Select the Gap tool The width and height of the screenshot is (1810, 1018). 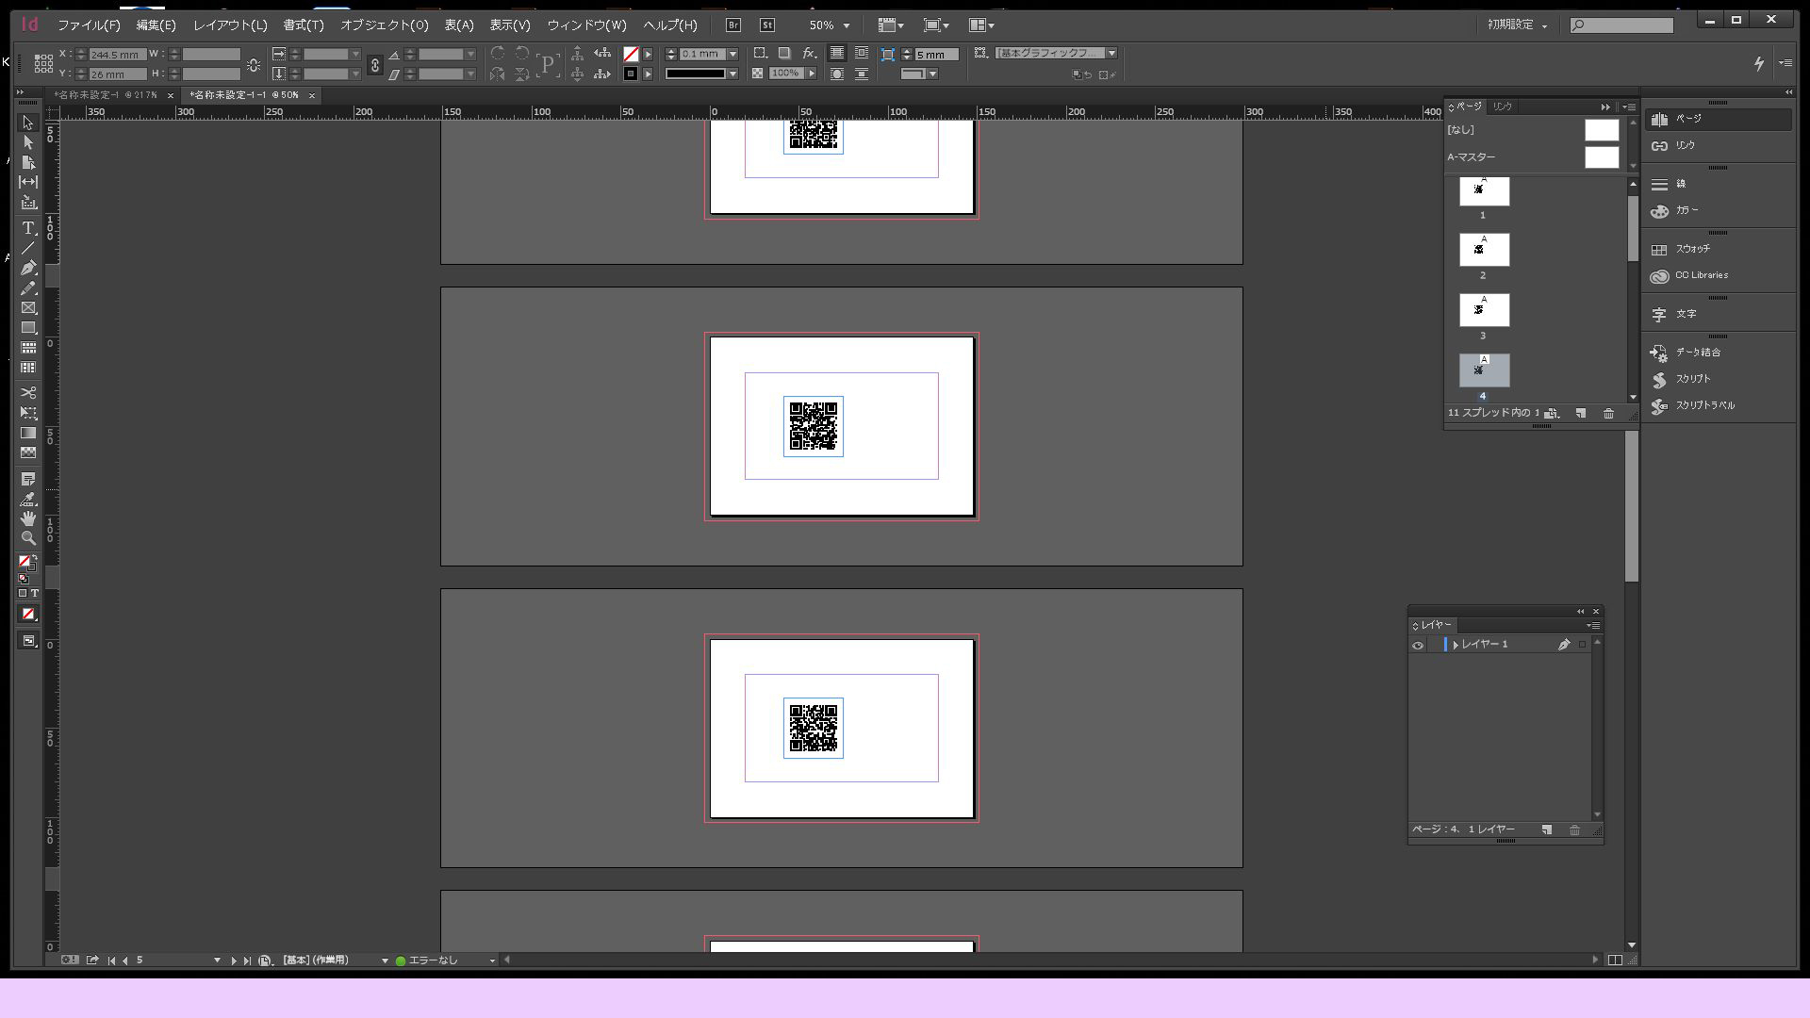point(28,182)
